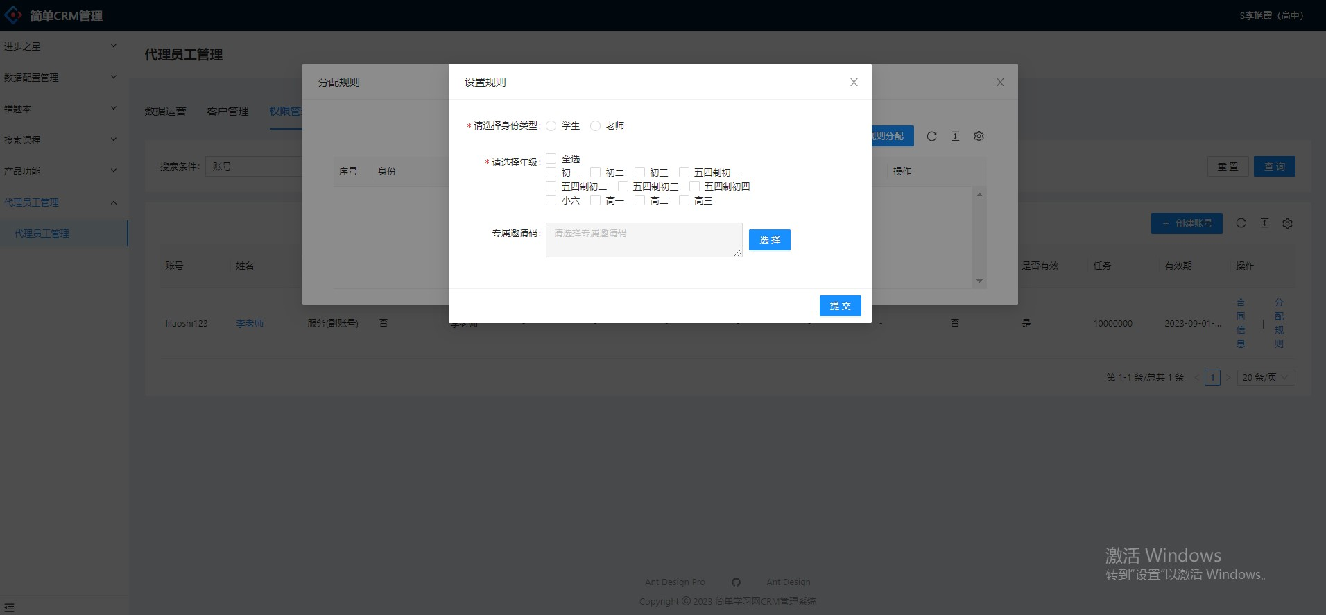Click the refresh icon beside 创建账号
This screenshot has height=615, width=1326.
1241,223
